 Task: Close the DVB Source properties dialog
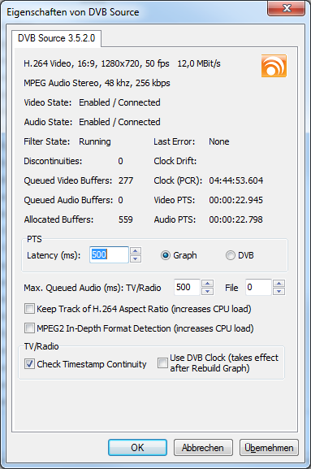[286, 8]
